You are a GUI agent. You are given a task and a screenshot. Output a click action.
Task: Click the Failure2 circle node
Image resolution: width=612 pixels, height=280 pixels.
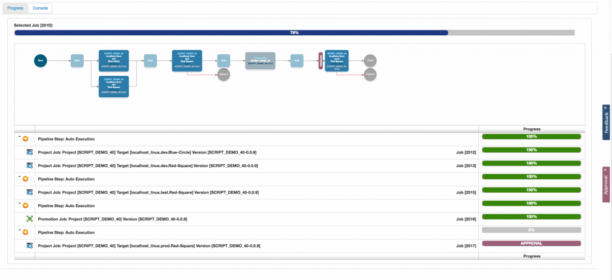click(370, 75)
